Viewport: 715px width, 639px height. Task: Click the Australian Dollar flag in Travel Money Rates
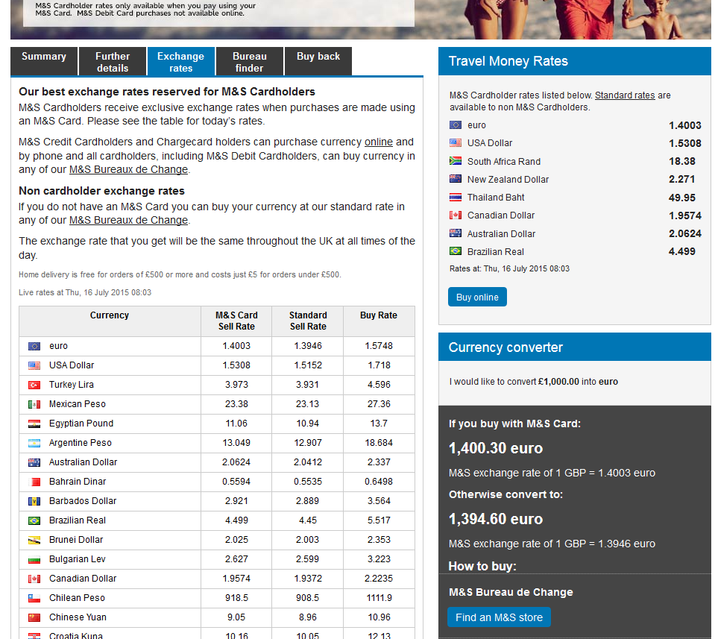click(x=456, y=233)
